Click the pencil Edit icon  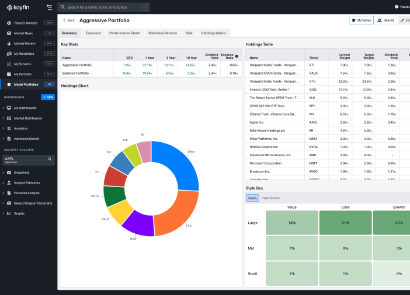[402, 20]
